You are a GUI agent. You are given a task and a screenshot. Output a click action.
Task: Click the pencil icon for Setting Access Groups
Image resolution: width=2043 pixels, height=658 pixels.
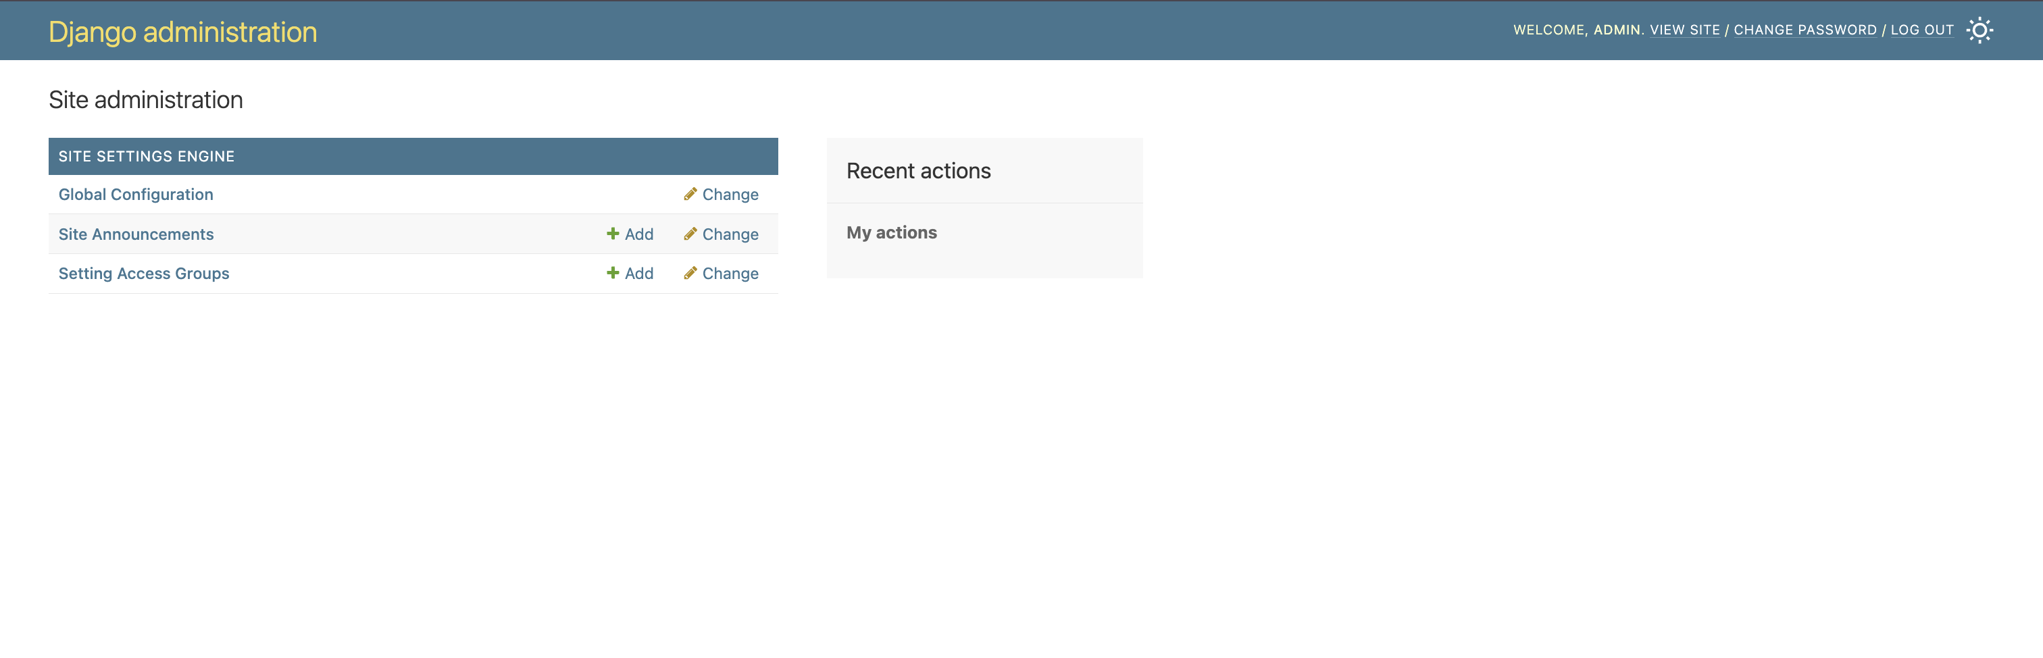[690, 273]
